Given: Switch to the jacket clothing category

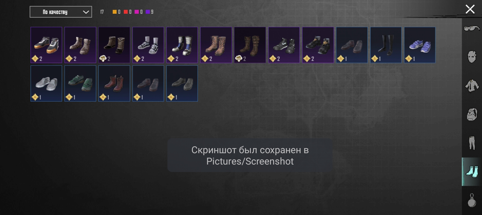Looking at the screenshot, I should click(472, 86).
